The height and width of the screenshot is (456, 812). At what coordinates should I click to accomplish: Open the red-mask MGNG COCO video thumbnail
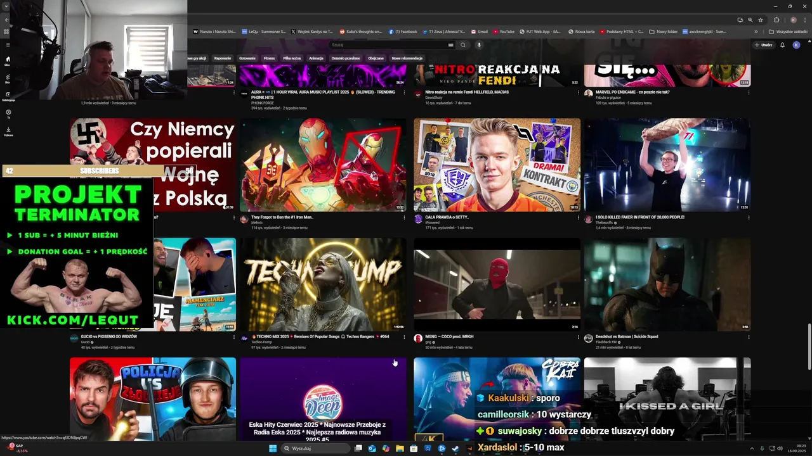497,284
